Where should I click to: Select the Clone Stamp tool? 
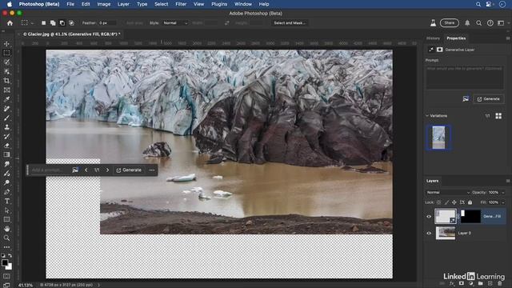pos(6,127)
